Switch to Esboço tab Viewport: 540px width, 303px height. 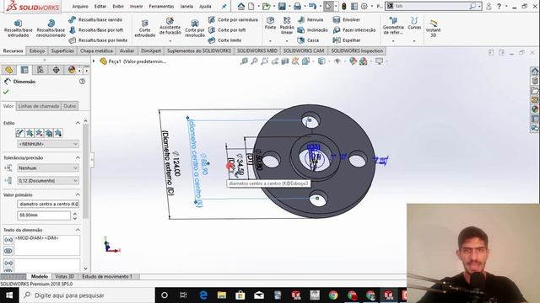tap(37, 50)
